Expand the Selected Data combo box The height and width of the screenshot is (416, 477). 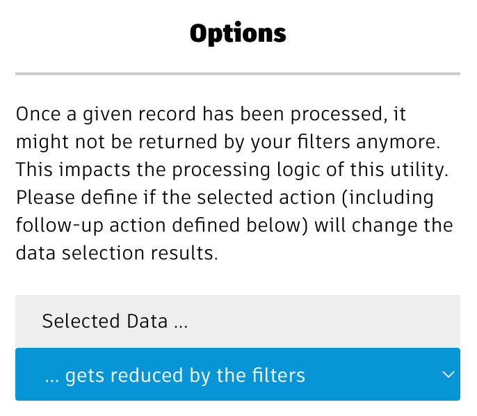(x=236, y=375)
